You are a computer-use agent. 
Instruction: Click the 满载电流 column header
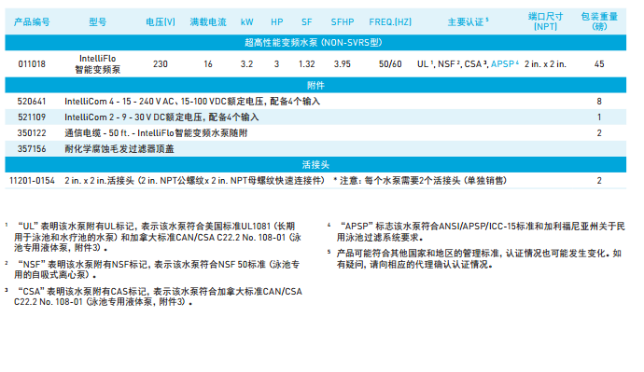click(x=208, y=22)
